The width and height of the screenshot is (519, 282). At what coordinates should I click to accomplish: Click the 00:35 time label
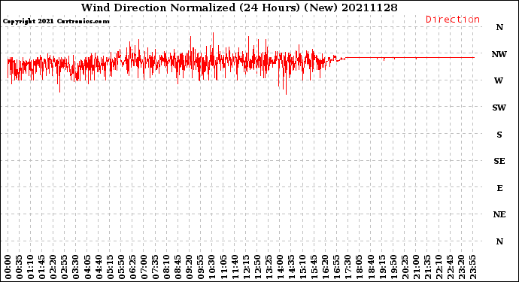(x=20, y=267)
